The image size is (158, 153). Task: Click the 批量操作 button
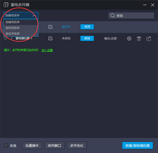point(32,145)
